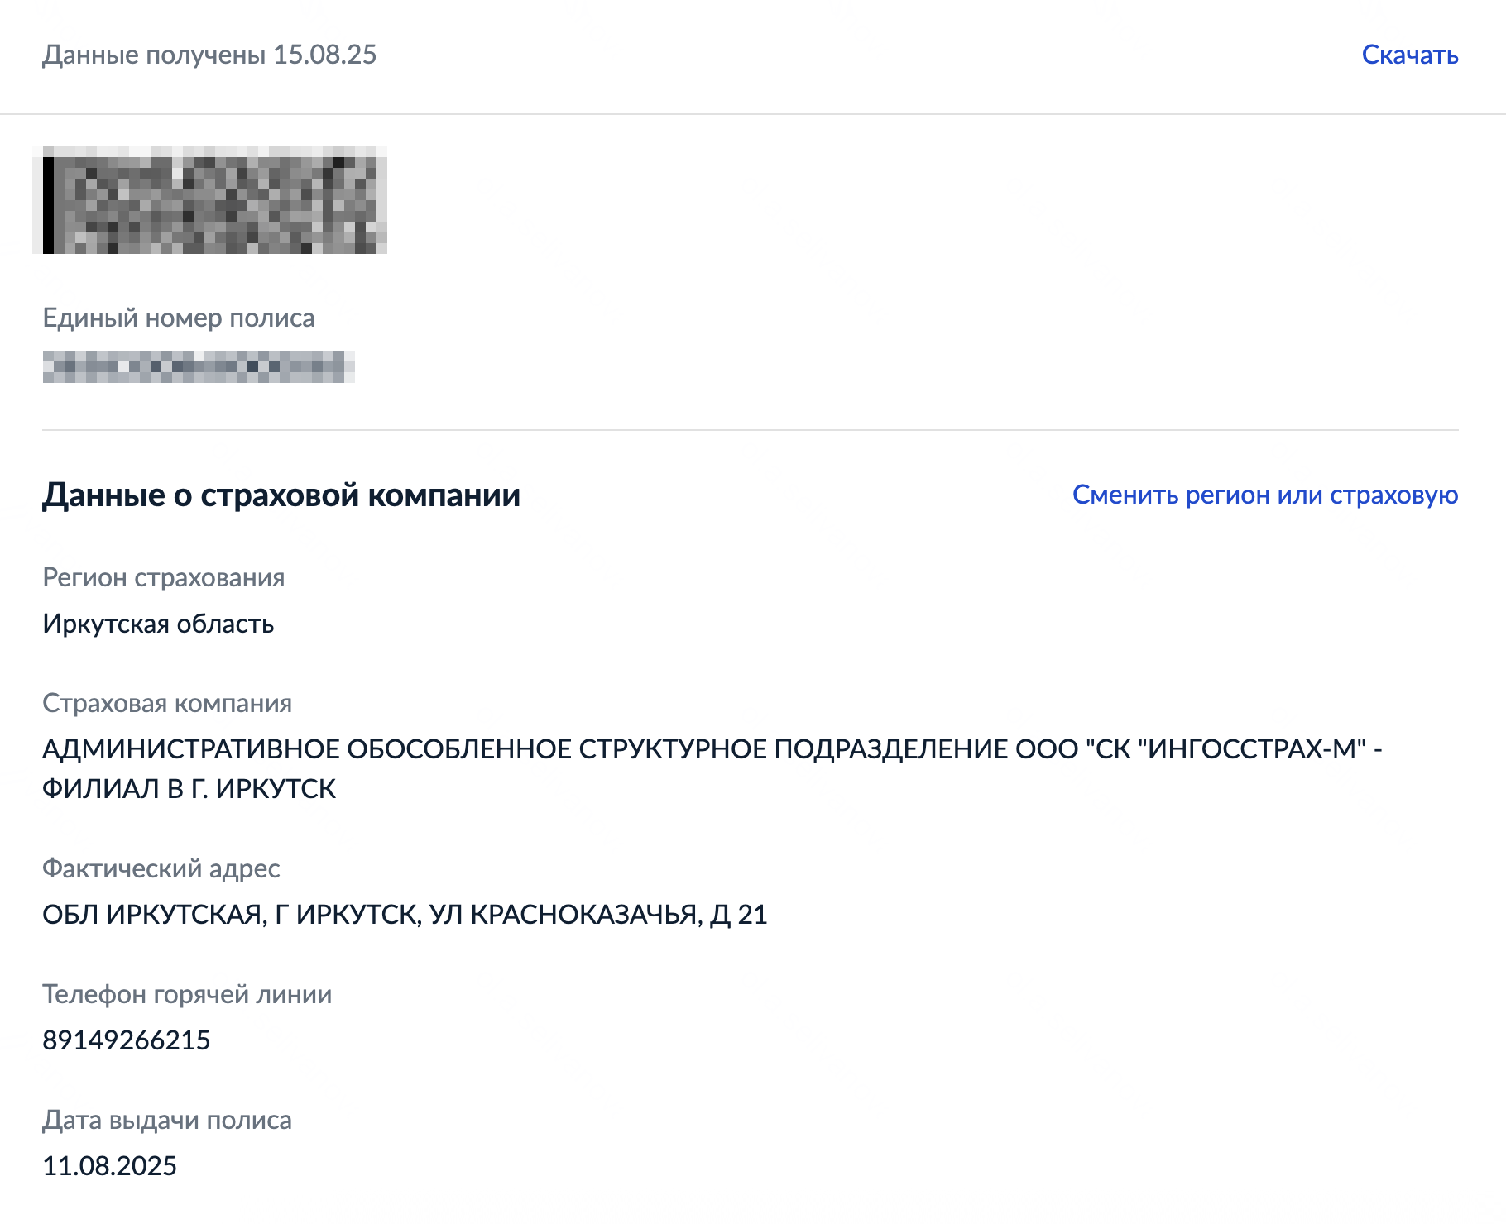1506x1224 pixels.
Task: Select the Единый номер полиса label
Action: (179, 318)
